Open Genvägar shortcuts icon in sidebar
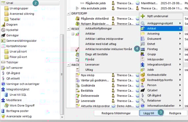 coord(3,35)
